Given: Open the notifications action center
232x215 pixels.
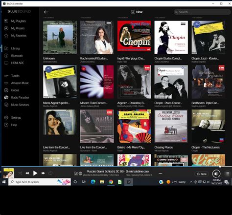Looking at the screenshot, I should pyautogui.click(x=227, y=182).
